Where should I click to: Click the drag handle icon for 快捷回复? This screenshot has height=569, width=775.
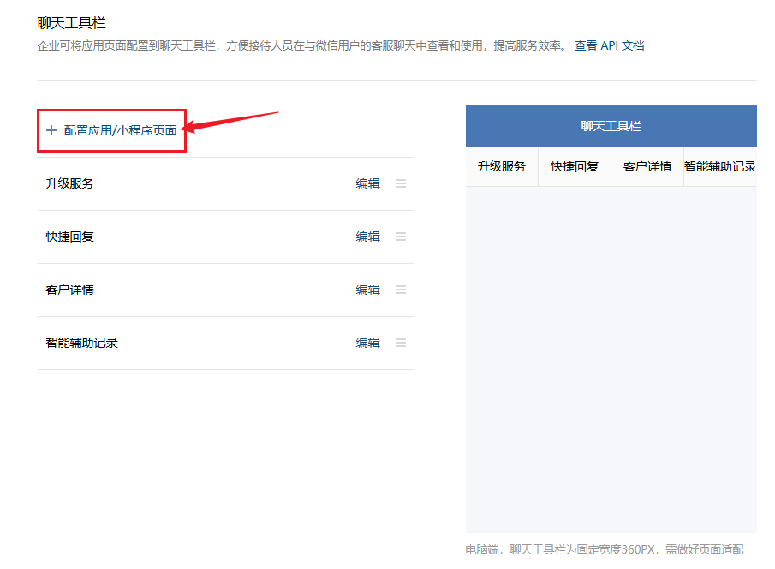[x=401, y=237]
